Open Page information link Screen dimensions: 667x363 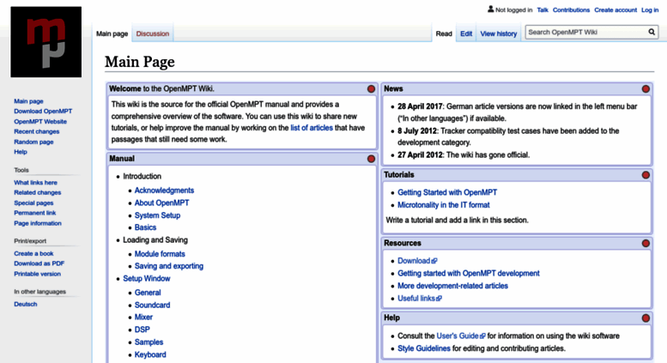[38, 223]
